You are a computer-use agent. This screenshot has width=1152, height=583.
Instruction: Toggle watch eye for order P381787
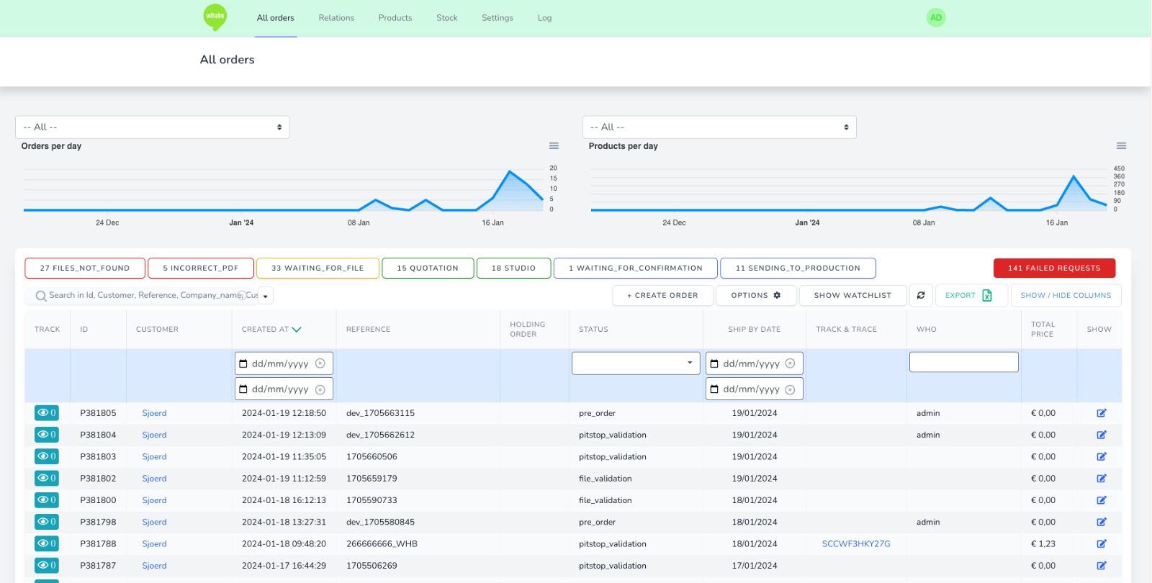pyautogui.click(x=47, y=565)
